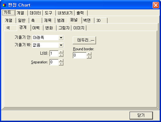The height and width of the screenshot is (122, 161).
Task: Click the 기울기 안 combo box showing 아래쪽
Action: tap(48, 38)
